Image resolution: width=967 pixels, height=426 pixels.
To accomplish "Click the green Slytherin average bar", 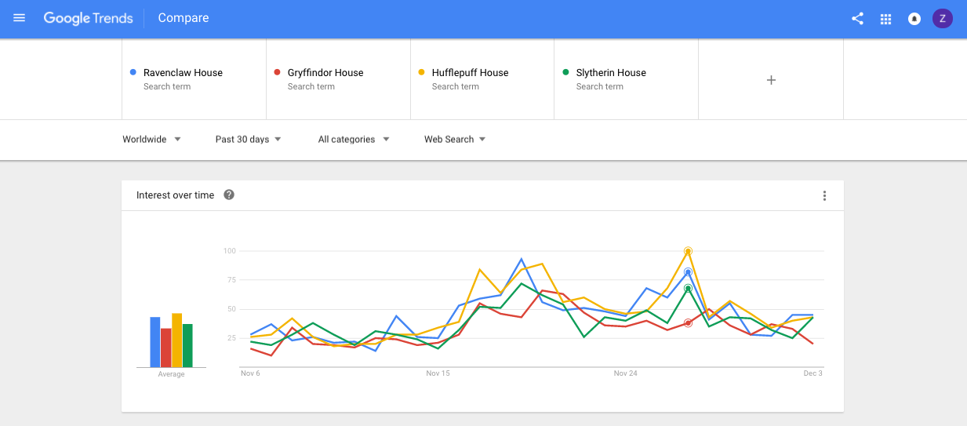I will [187, 346].
